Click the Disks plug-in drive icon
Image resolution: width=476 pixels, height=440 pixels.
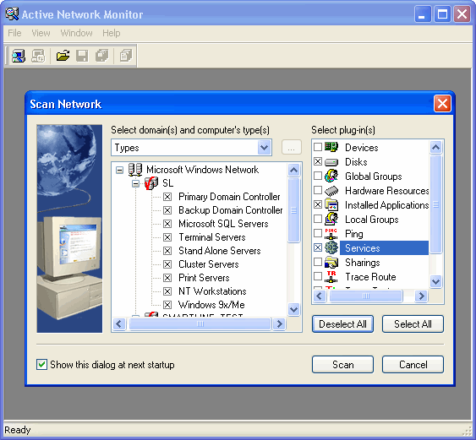331,162
